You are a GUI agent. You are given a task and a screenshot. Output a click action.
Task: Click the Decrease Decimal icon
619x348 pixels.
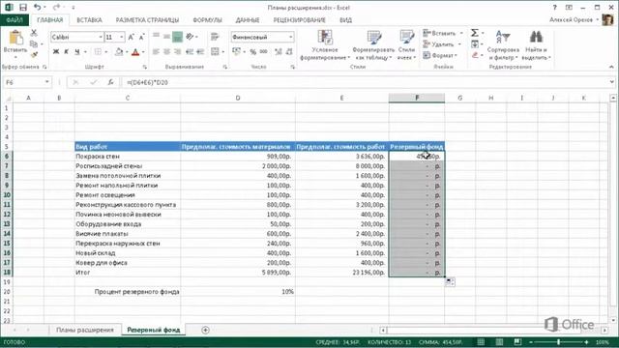(289, 51)
